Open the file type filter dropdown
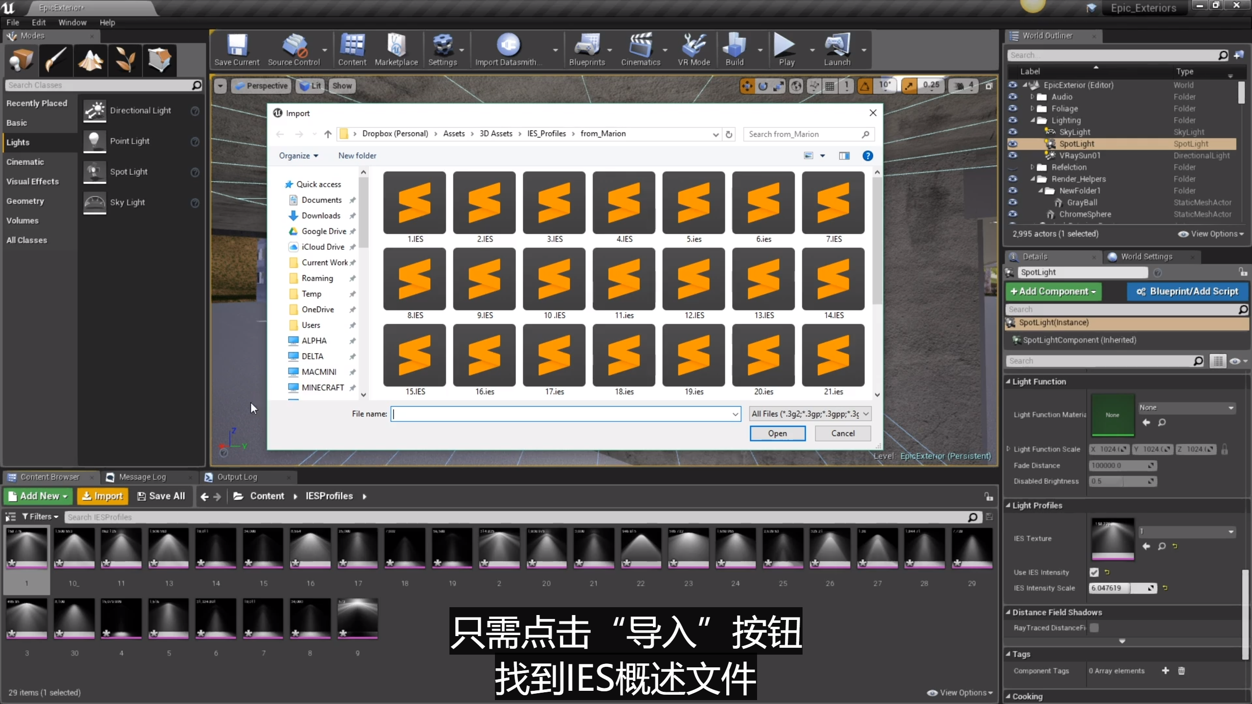The image size is (1252, 704). click(810, 414)
